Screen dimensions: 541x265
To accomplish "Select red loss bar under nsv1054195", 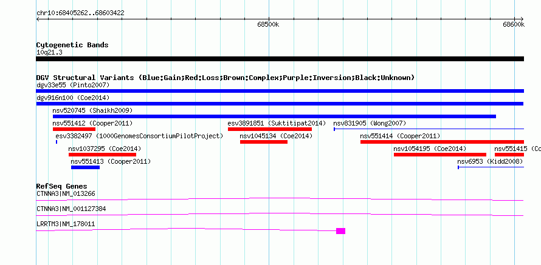I will [440, 155].
